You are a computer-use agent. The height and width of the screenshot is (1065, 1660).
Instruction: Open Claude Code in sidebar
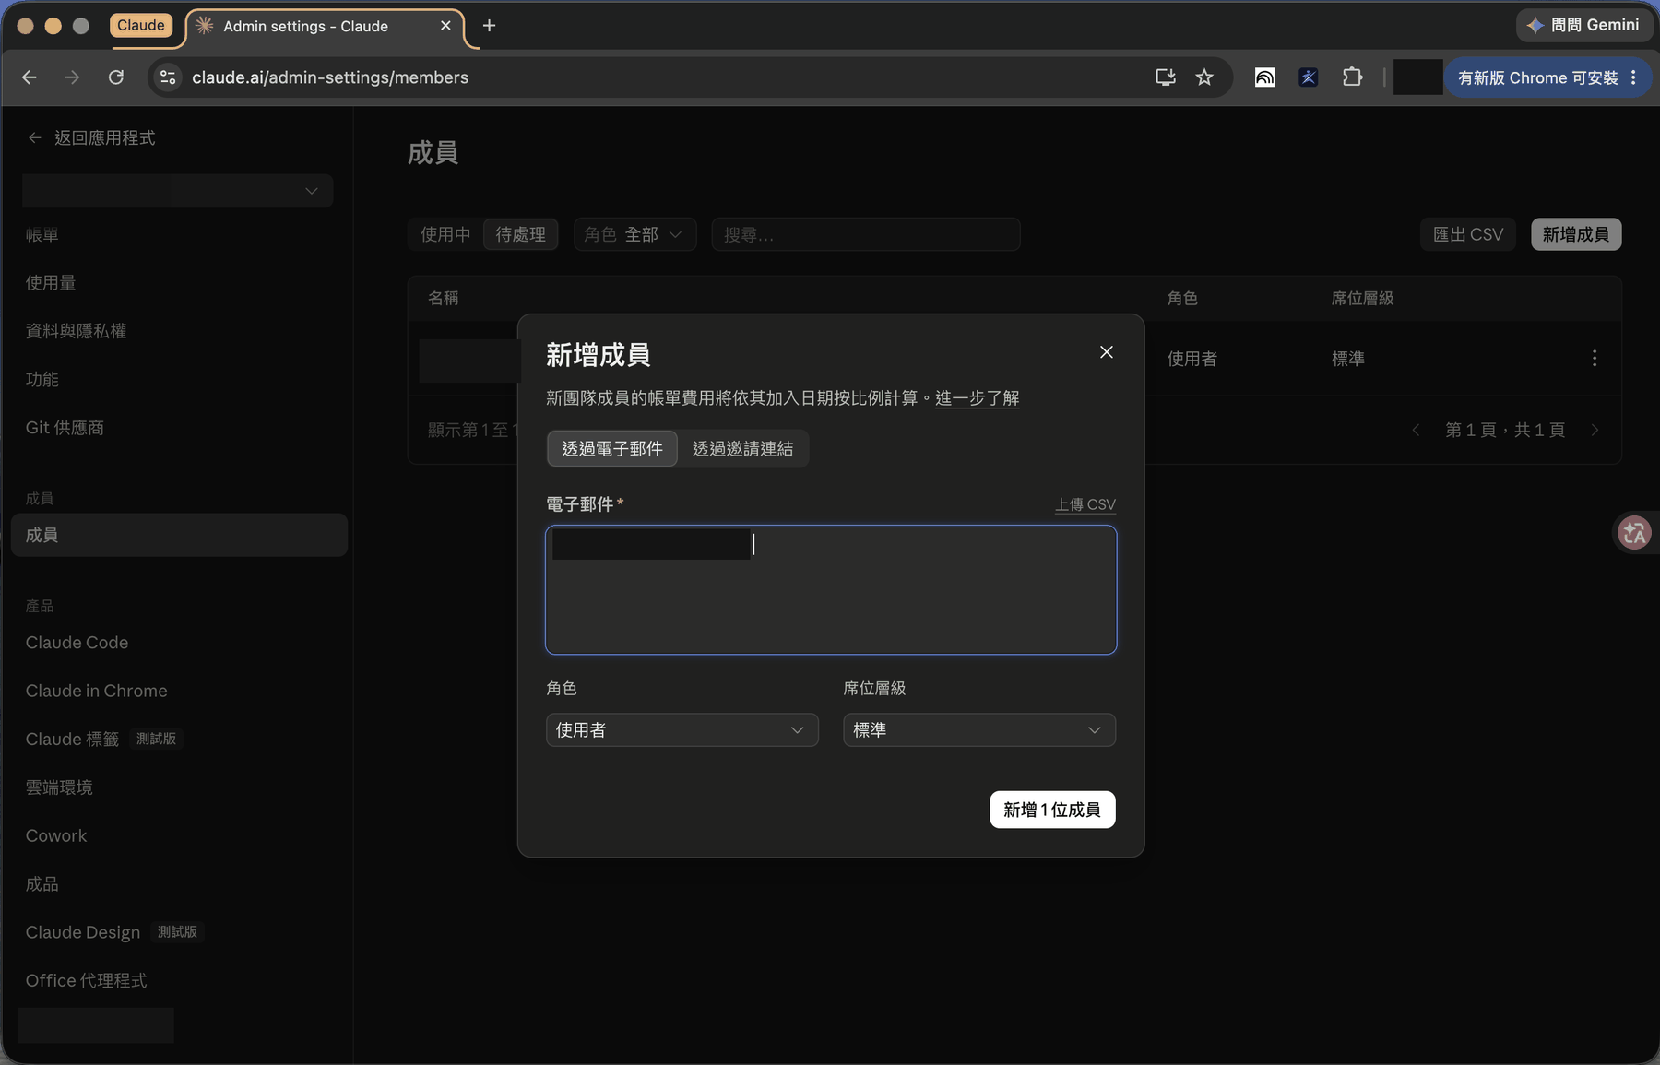tap(77, 643)
